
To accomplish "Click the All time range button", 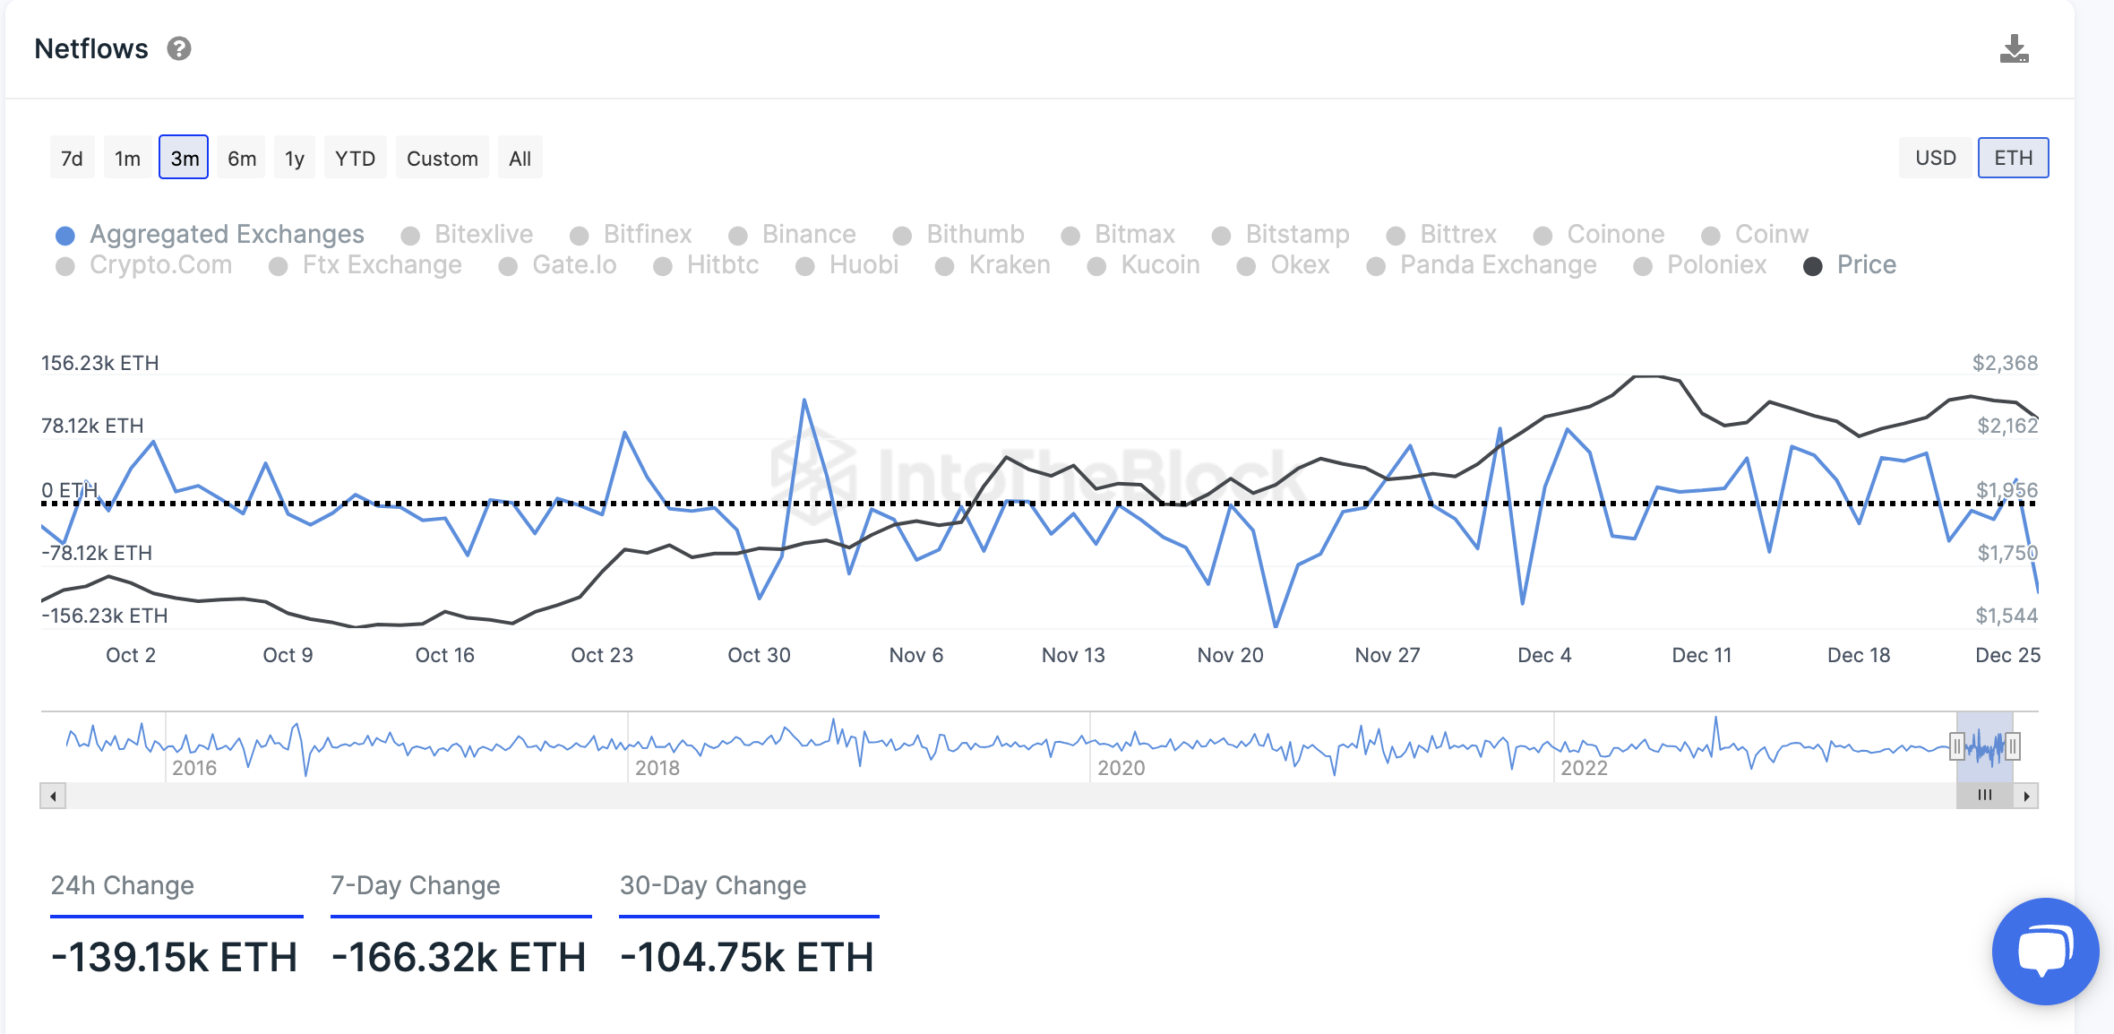I will 520,159.
